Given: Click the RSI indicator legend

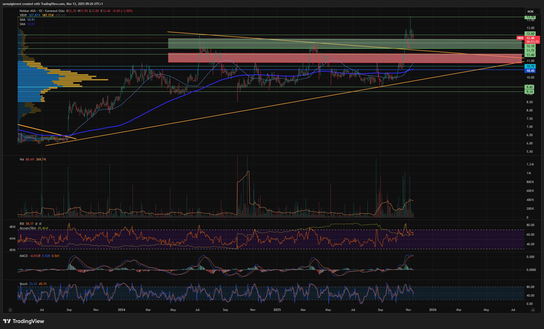Looking at the screenshot, I should pyautogui.click(x=22, y=224).
